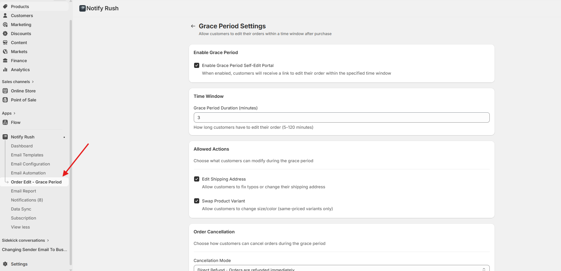Open Email Automation page
Viewport: 561px width, 271px height.
(x=28, y=173)
